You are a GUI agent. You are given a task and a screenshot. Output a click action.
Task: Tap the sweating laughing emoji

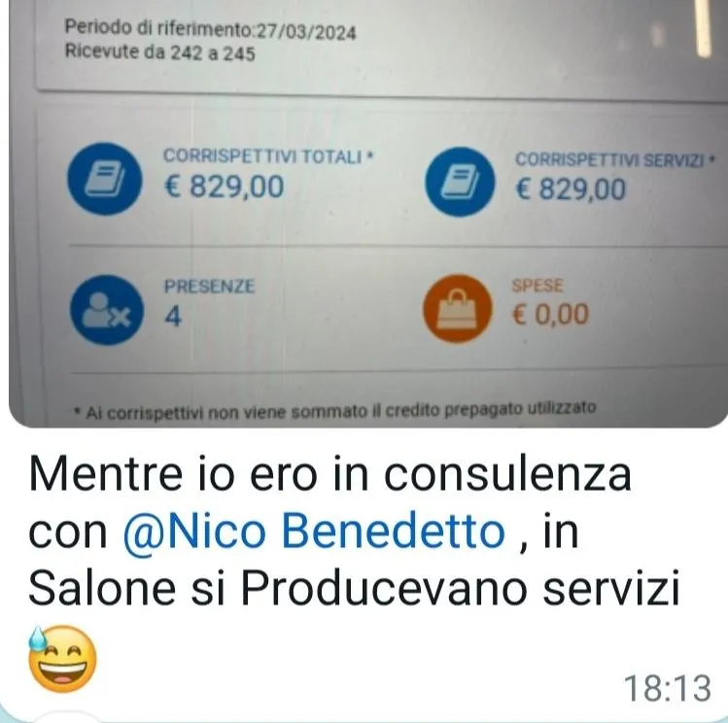tap(62, 659)
